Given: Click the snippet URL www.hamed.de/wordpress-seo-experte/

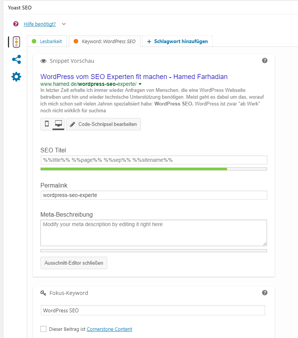Looking at the screenshot, I should [88, 84].
